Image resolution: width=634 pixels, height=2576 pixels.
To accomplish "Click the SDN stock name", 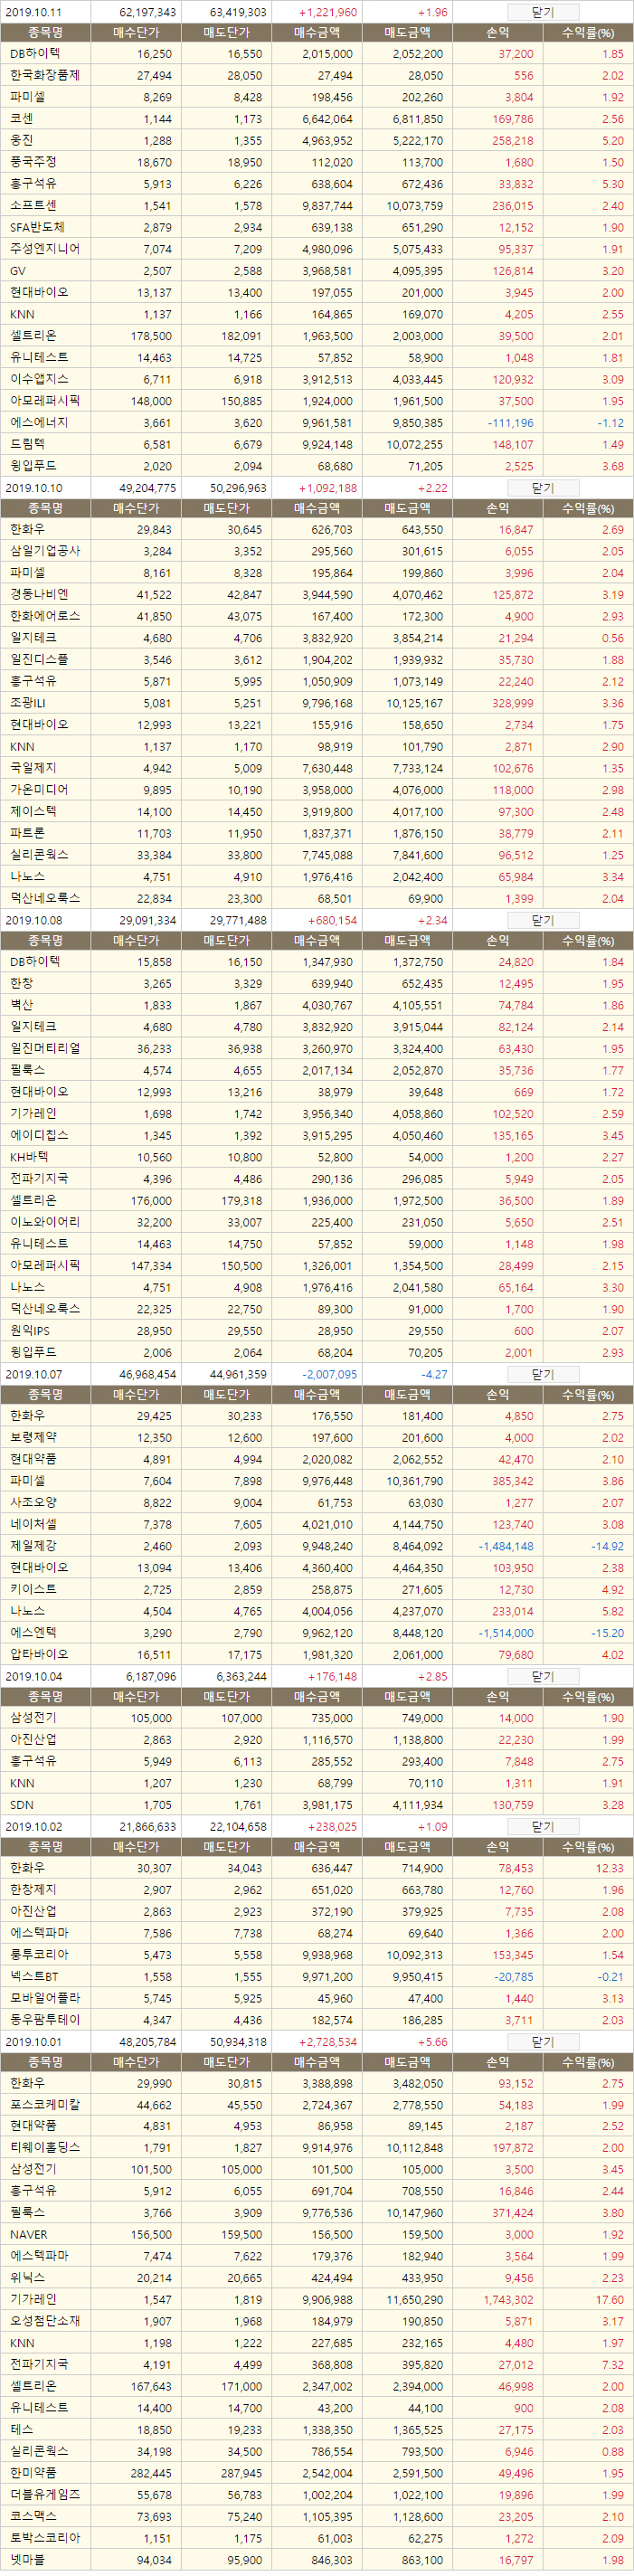I will [x=22, y=1805].
